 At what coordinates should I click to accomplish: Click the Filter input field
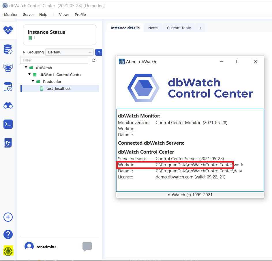click(x=54, y=60)
